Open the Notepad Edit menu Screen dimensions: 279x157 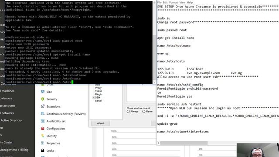[x=165, y=2]
